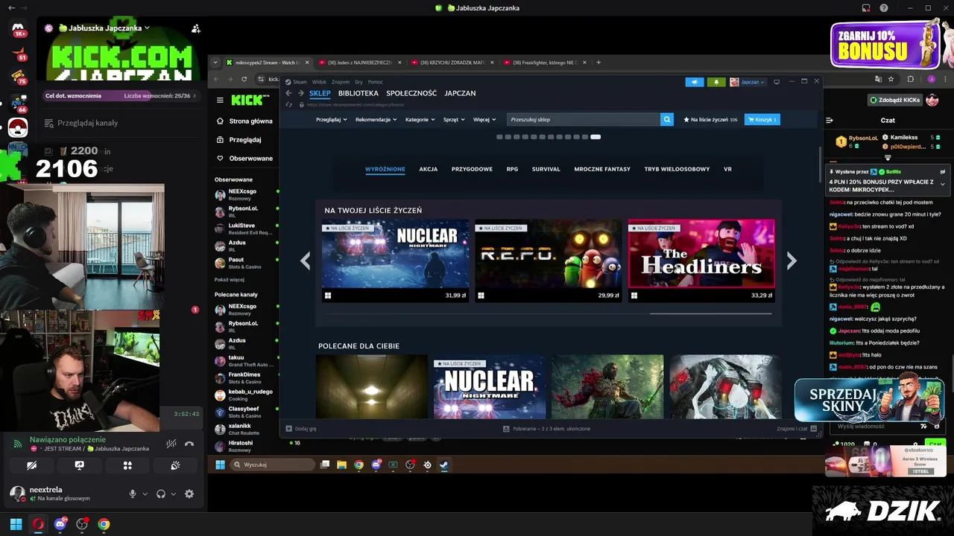
Task: Open Przeglądaj kanały in Discord sidebar
Action: (x=80, y=123)
